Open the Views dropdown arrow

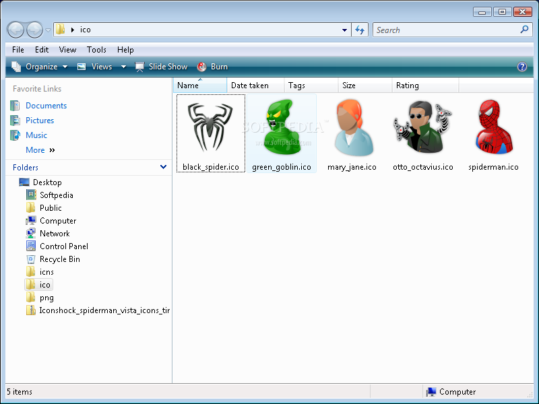(x=123, y=67)
